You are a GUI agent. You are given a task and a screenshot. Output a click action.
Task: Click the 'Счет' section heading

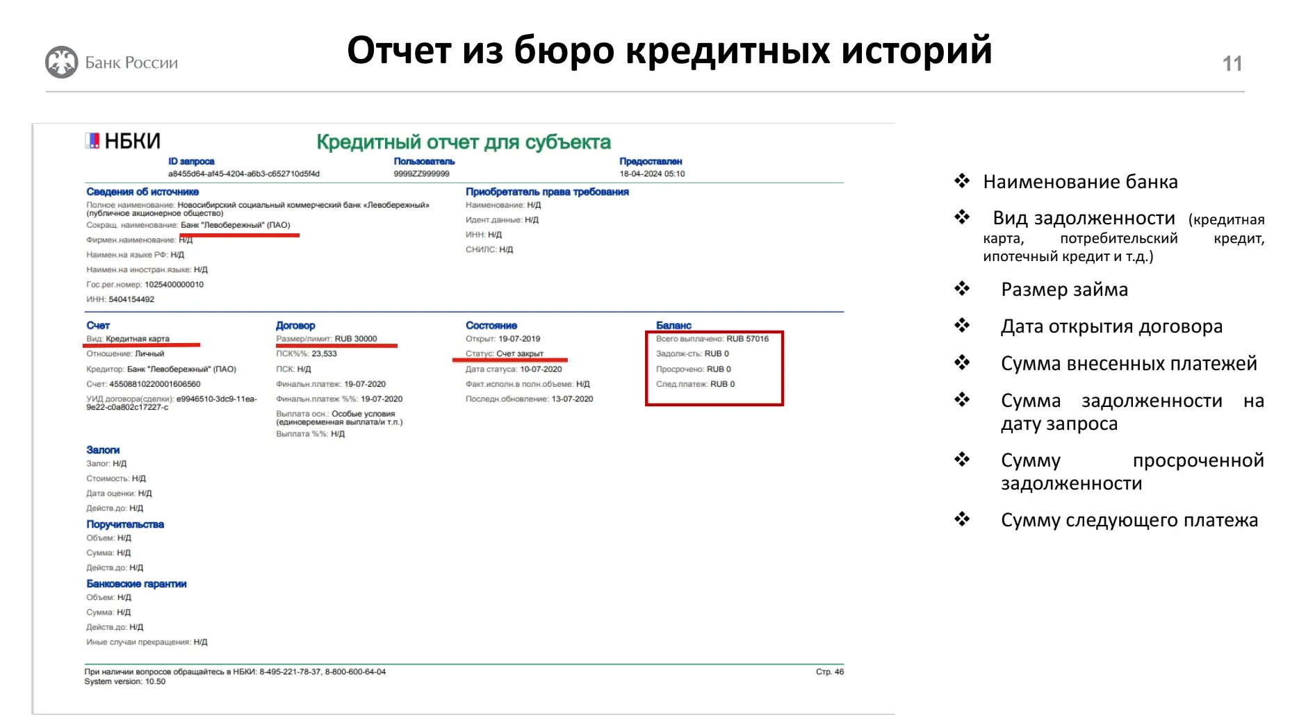tap(98, 325)
